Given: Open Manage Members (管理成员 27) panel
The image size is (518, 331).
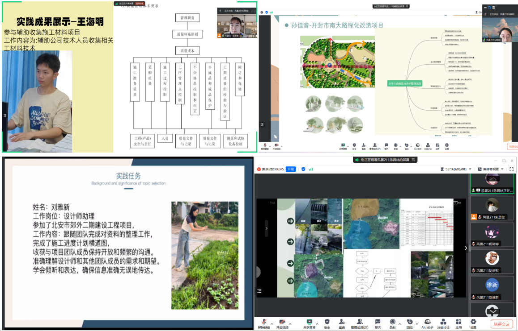Looking at the screenshot, I should click(359, 323).
